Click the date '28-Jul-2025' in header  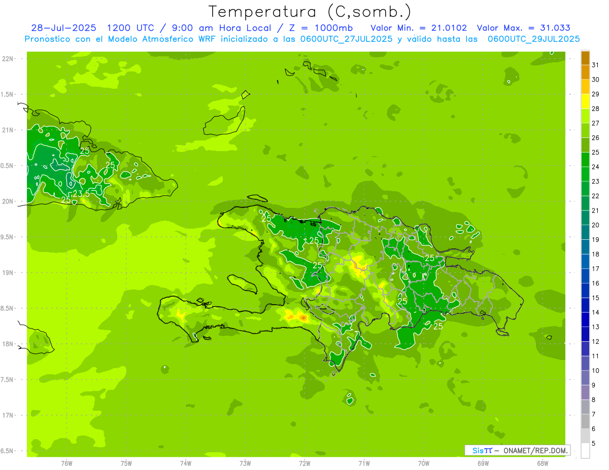(x=63, y=28)
